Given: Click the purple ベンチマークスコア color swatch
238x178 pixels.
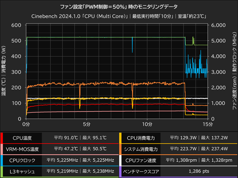Looking at the screenshot, I should (121, 171).
